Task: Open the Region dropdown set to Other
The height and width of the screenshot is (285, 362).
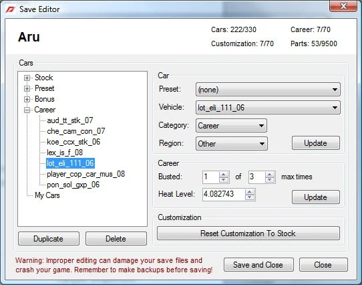Action: coord(232,144)
